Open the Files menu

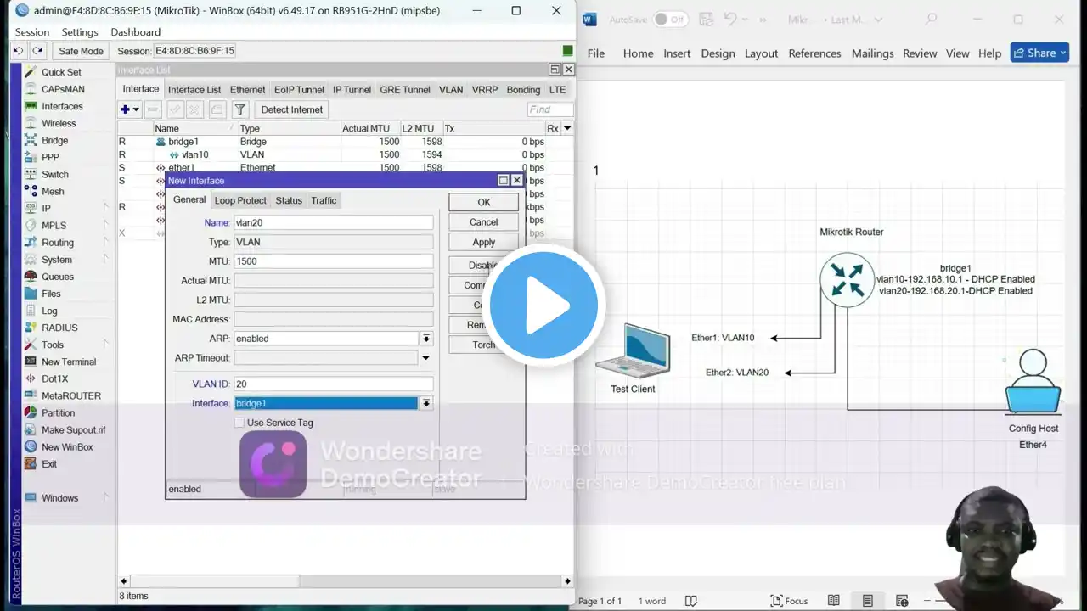point(51,294)
